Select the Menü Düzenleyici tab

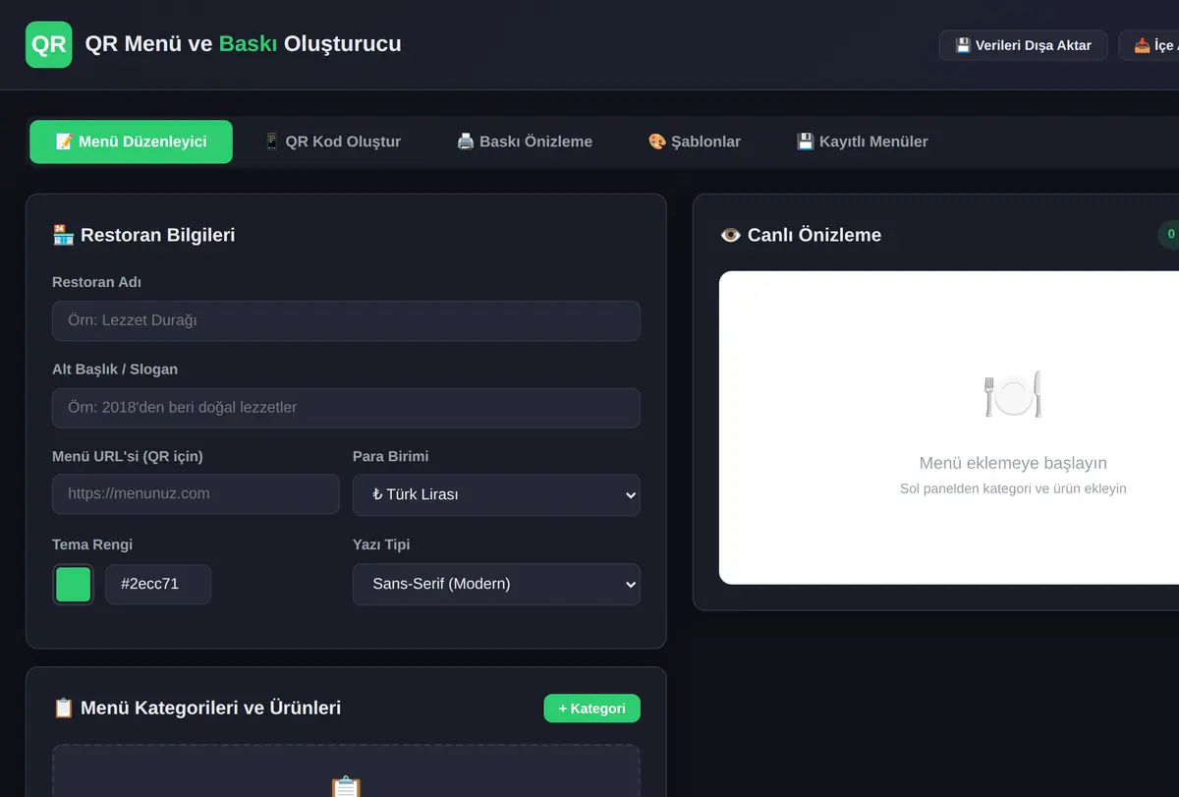[131, 142]
